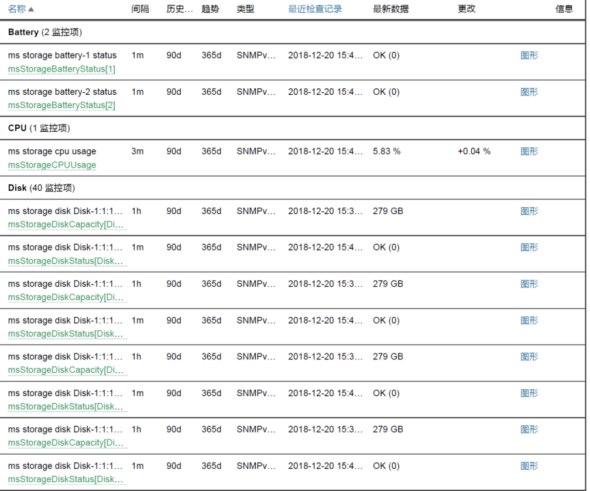Click the 最新数据 column header
The image size is (590, 491).
tap(390, 9)
